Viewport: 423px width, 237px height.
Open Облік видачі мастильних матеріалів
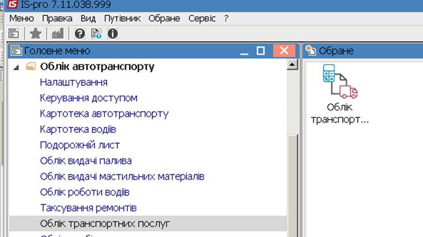(x=122, y=176)
